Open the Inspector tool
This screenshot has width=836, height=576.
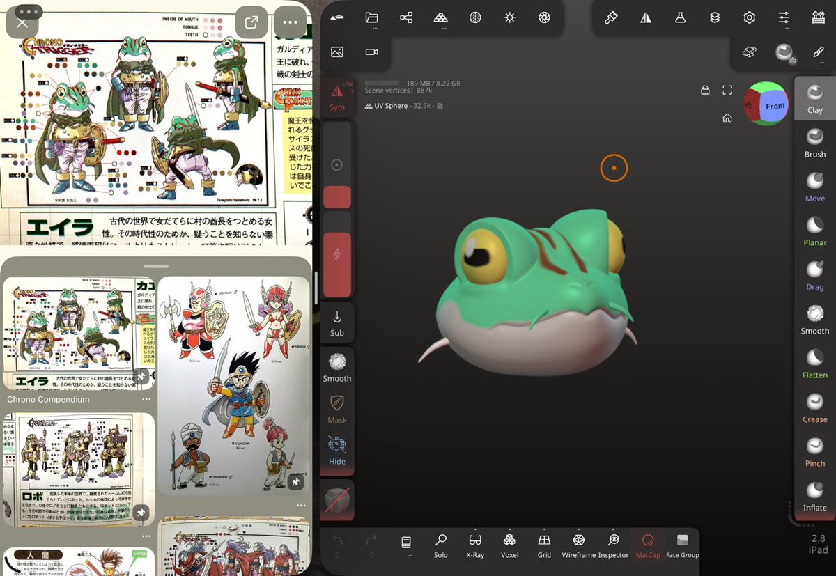pyautogui.click(x=613, y=546)
